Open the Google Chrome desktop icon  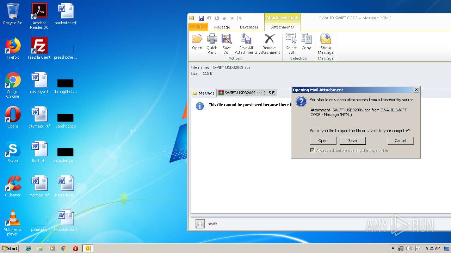13,85
